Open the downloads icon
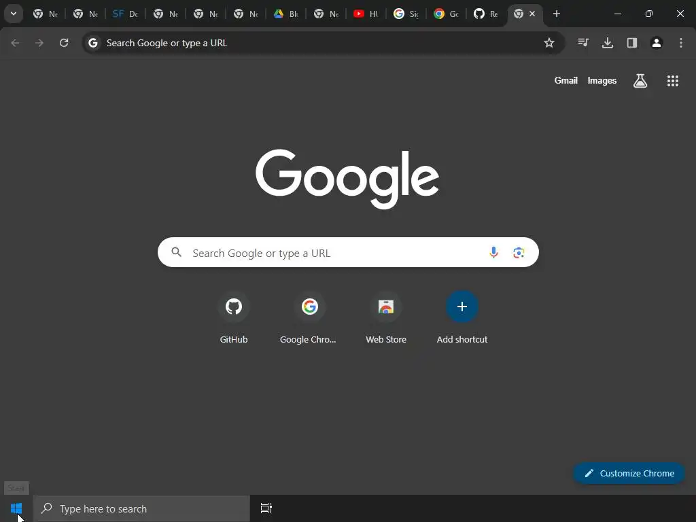The height and width of the screenshot is (522, 696). click(x=608, y=43)
